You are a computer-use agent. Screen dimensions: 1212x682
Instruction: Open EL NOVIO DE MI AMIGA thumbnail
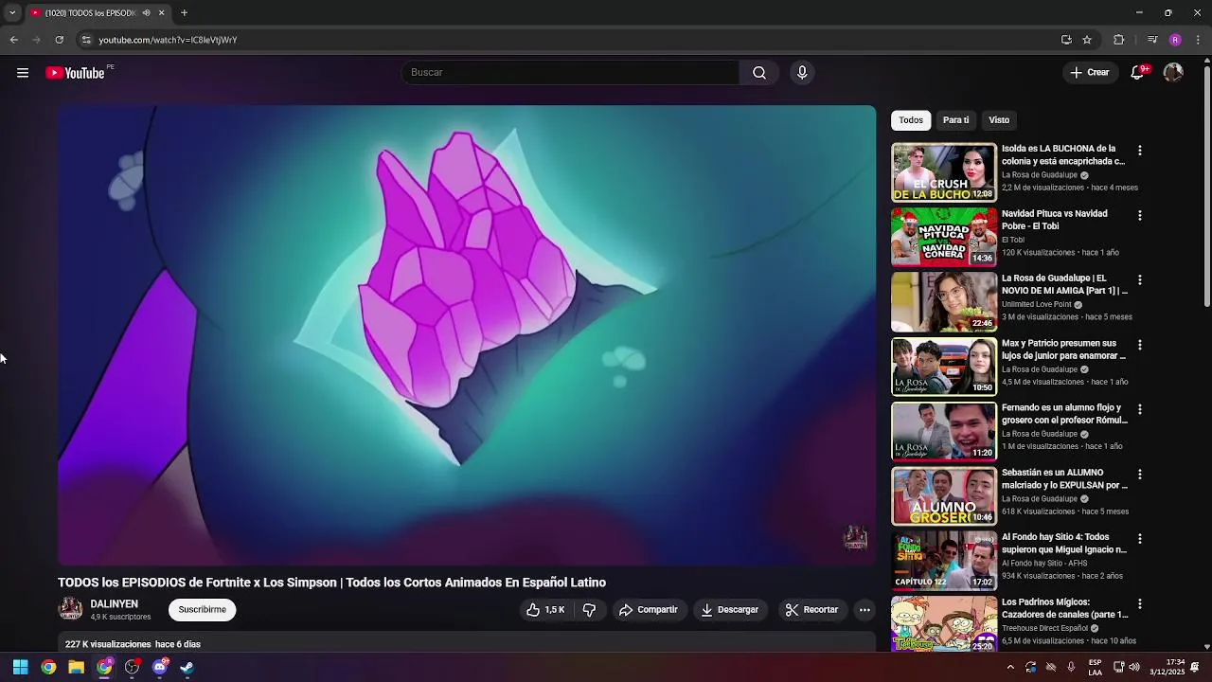944,301
